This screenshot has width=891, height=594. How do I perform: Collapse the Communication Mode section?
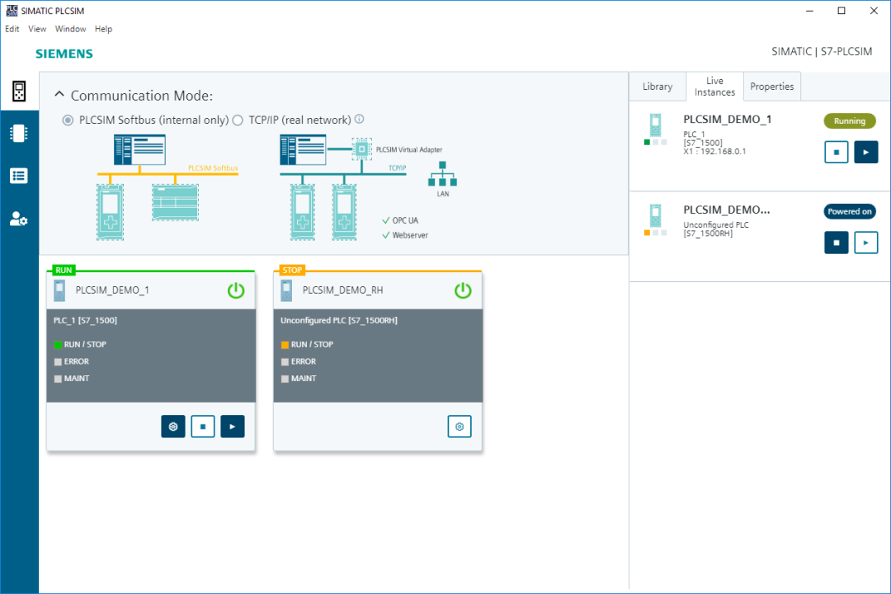[59, 94]
